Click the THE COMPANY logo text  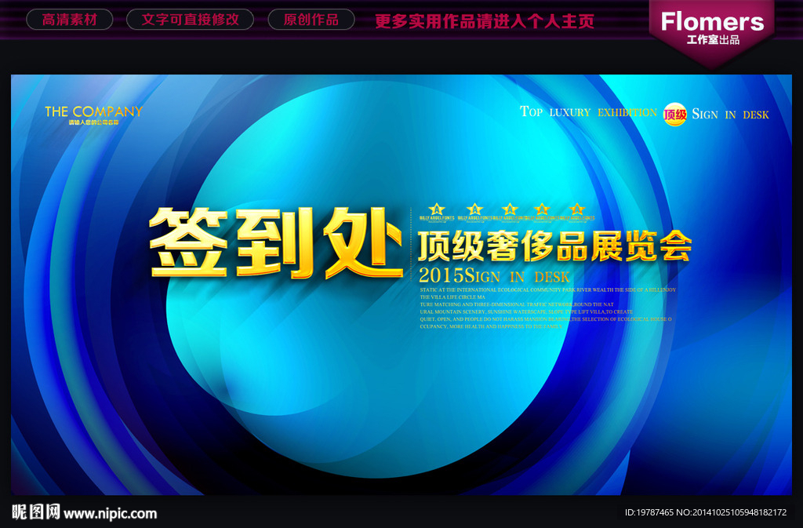coord(94,111)
